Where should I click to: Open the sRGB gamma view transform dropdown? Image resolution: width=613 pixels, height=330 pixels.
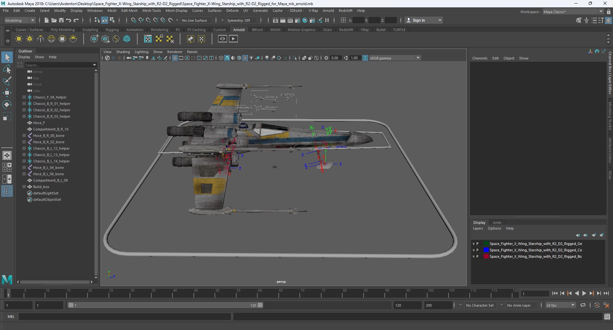(x=395, y=58)
